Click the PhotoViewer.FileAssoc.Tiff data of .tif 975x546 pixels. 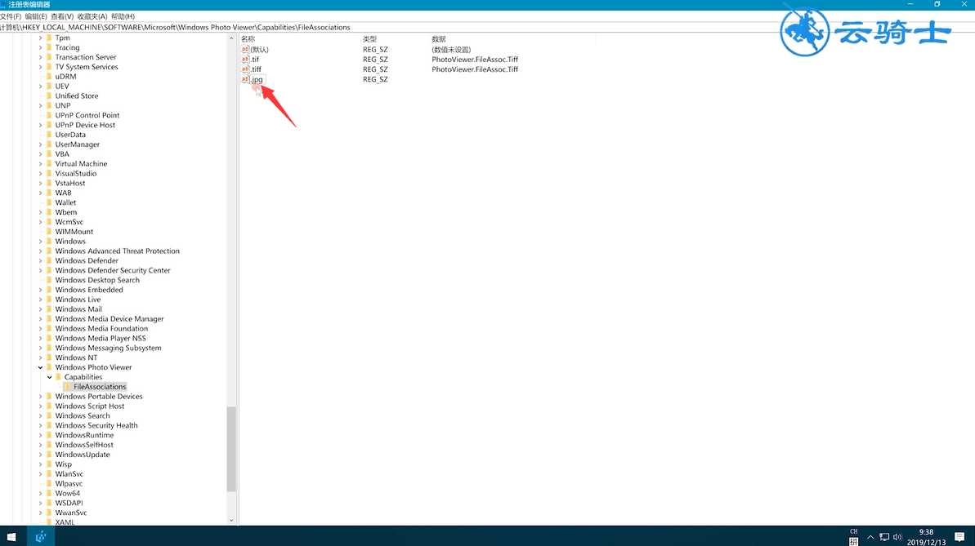[x=475, y=60]
